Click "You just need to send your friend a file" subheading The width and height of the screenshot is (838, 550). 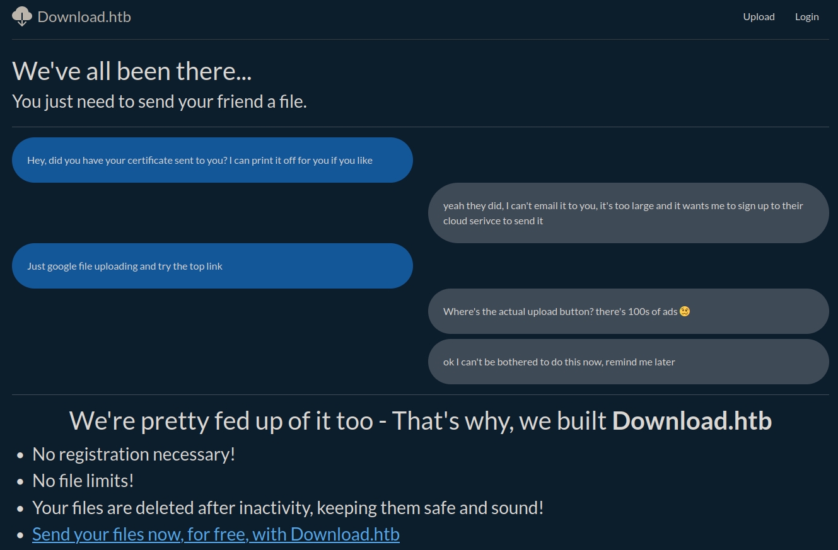point(160,101)
